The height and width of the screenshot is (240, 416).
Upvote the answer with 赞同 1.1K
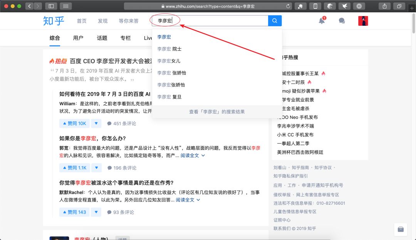coord(75,168)
